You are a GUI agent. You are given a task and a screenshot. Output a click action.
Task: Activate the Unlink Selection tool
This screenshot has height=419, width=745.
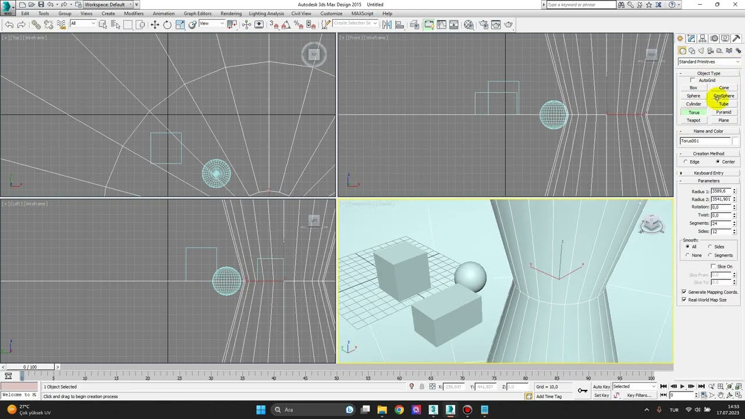(48, 24)
